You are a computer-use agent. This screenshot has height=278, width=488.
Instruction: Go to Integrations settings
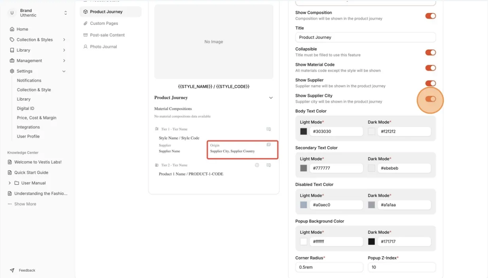[x=28, y=127]
